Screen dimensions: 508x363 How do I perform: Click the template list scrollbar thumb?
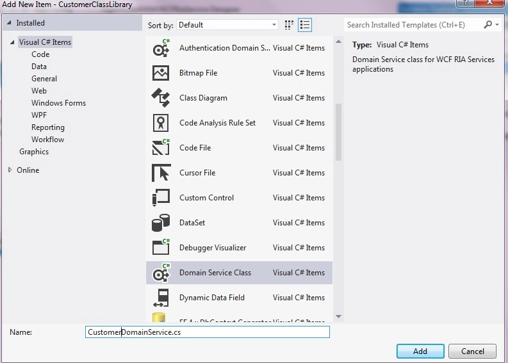(338, 132)
